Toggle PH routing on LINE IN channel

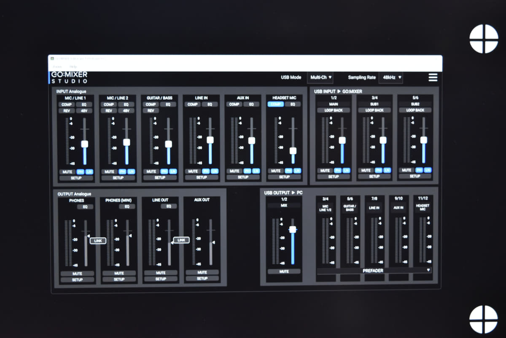tap(206, 172)
